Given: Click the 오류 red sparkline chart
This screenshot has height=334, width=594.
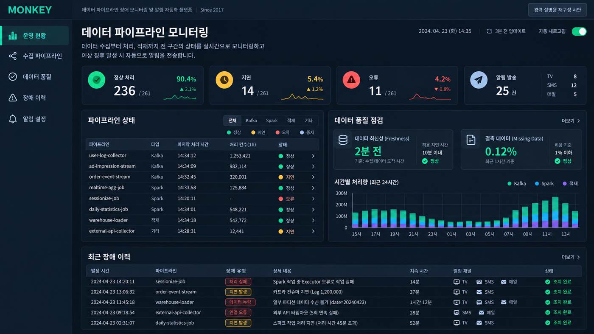Looking at the screenshot, I should pyautogui.click(x=430, y=96).
